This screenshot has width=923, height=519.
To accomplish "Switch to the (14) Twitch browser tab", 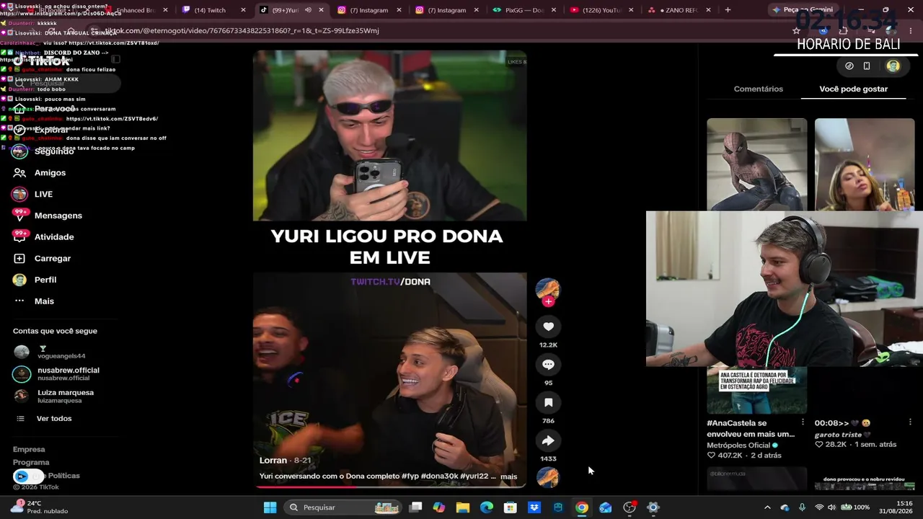I will pyautogui.click(x=211, y=10).
